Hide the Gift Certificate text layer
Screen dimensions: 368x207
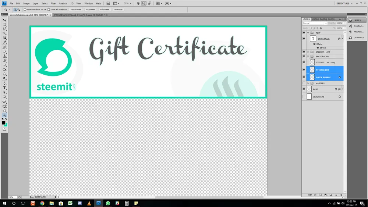tap(304, 39)
